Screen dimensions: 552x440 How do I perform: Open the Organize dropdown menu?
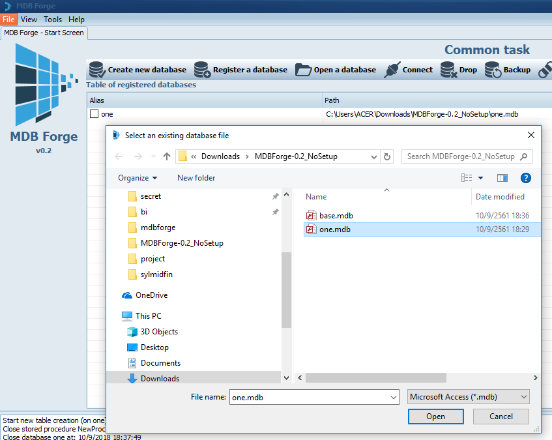tap(138, 178)
